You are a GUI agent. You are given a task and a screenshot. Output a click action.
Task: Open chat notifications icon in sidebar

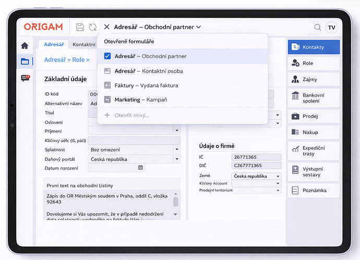pos(25,78)
